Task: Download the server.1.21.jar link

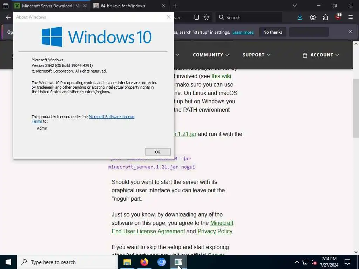Action: point(185,134)
